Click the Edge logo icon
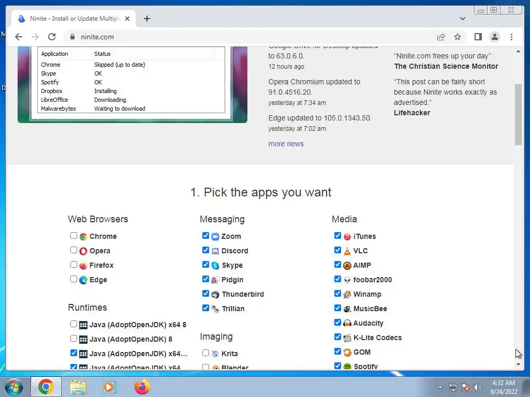The image size is (530, 397). 83,280
